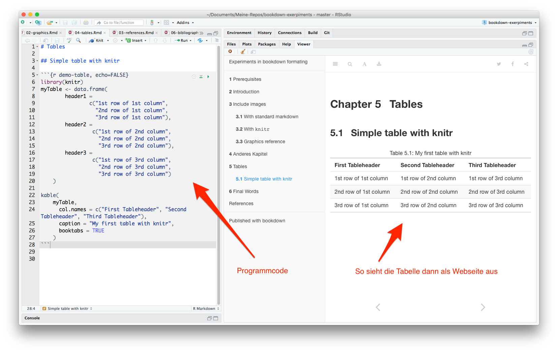Open the Build tab
558x352 pixels.
click(313, 33)
